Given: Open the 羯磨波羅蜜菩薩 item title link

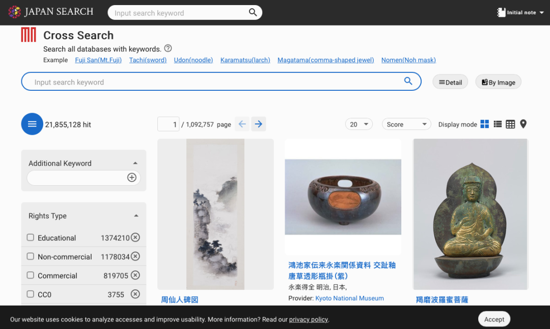Looking at the screenshot, I should tap(442, 300).
